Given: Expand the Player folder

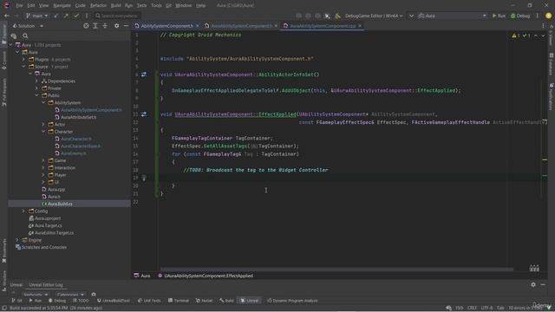Looking at the screenshot, I should [43, 175].
